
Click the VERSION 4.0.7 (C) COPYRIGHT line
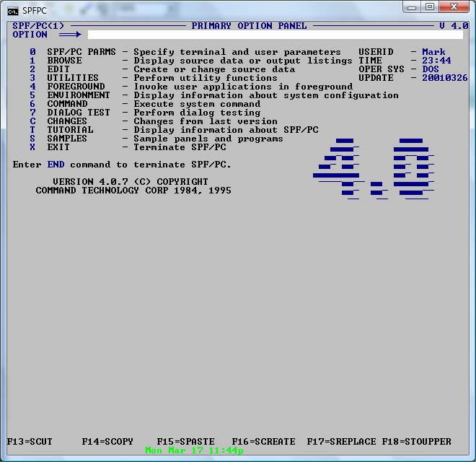click(x=131, y=182)
